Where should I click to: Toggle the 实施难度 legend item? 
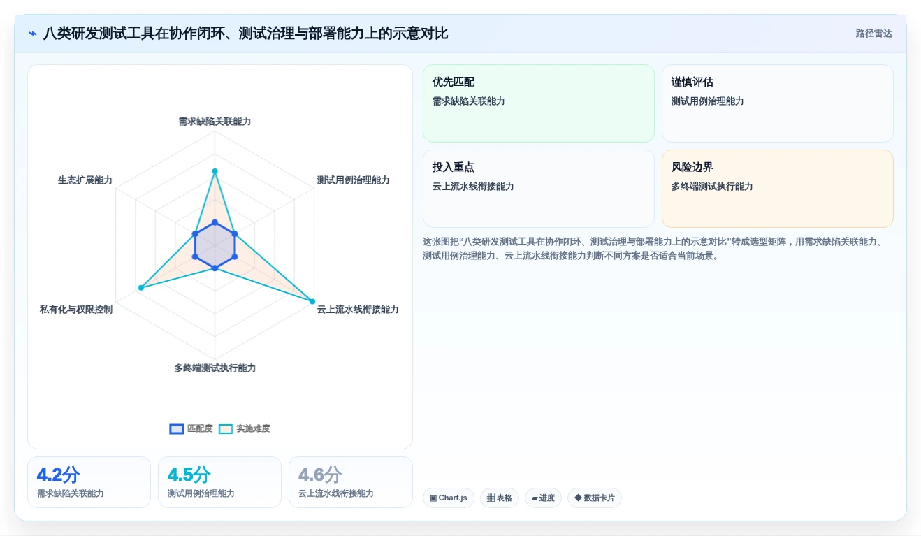point(244,428)
